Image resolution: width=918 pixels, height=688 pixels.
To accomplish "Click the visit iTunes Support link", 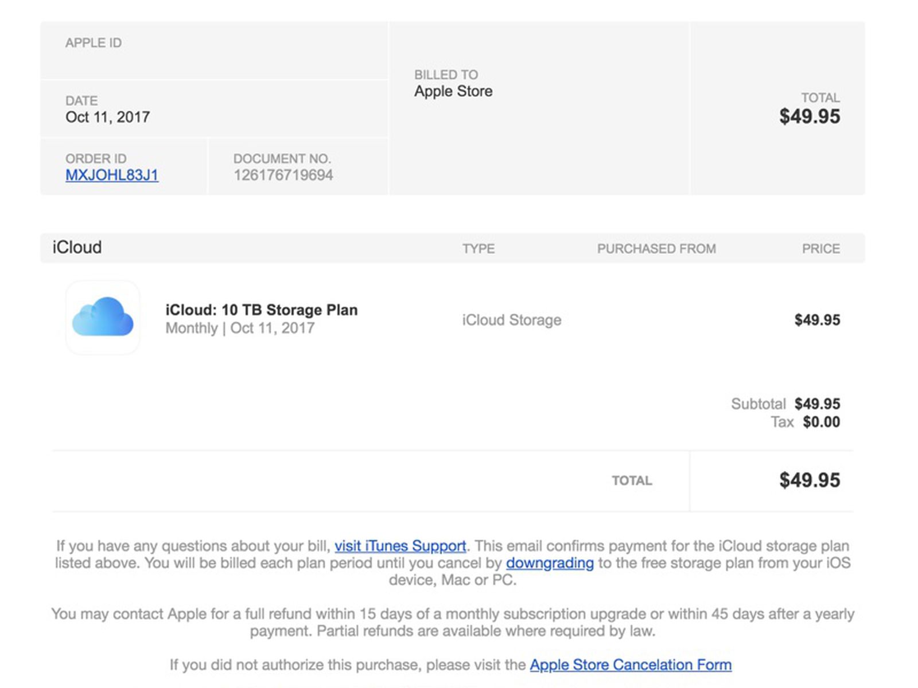I will [400, 546].
